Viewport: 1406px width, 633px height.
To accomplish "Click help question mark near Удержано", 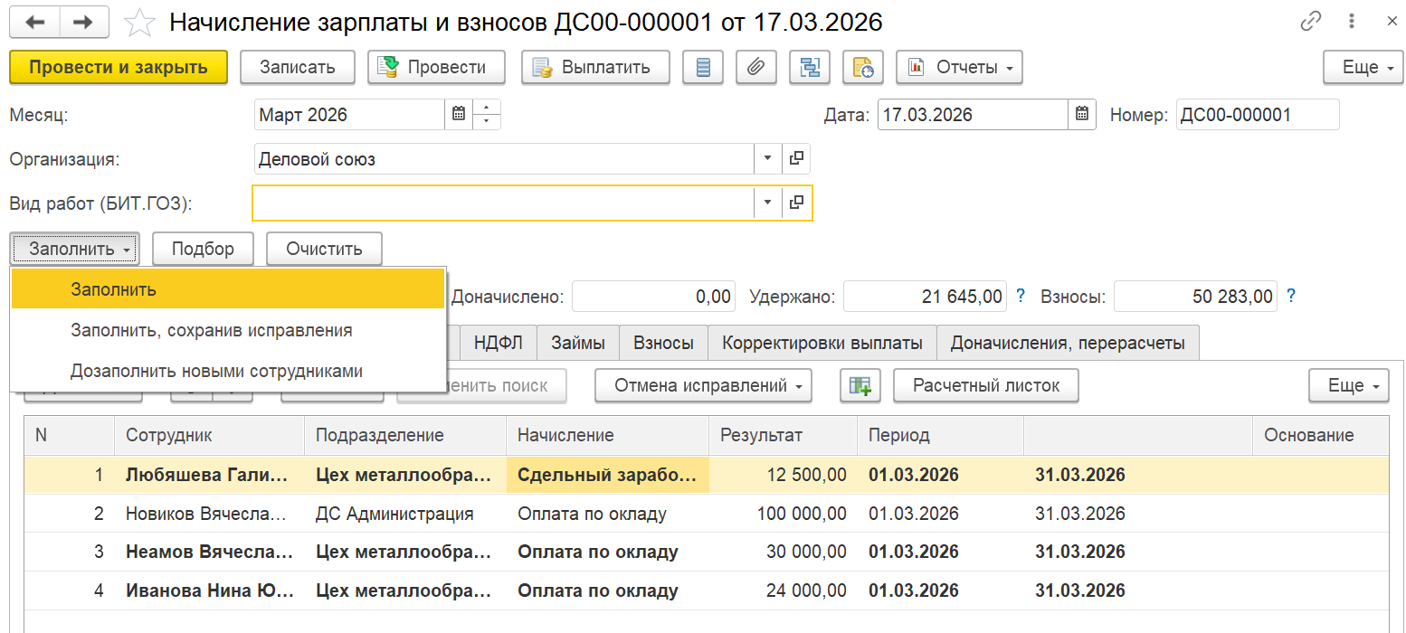I will coord(1021,296).
